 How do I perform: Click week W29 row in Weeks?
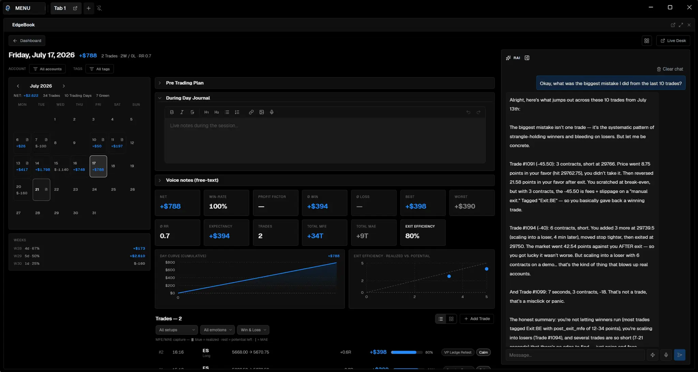pos(79,256)
